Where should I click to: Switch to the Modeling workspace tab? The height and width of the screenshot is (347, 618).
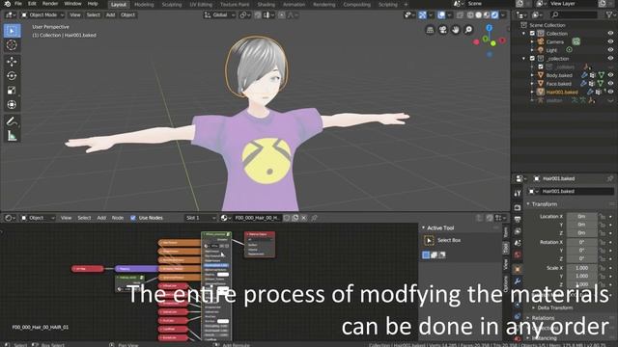(x=144, y=4)
